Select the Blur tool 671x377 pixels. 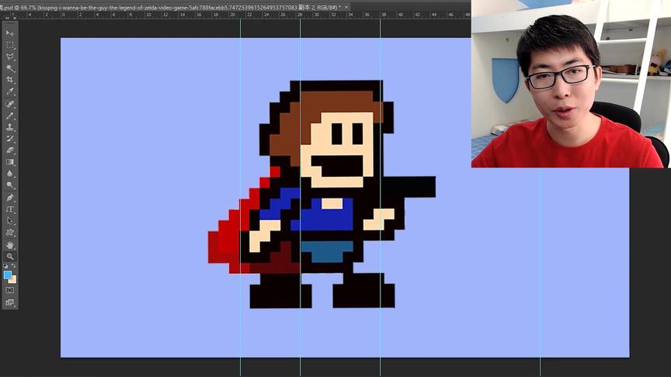tap(10, 173)
